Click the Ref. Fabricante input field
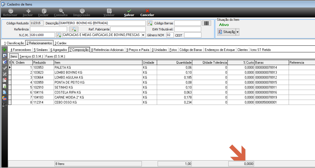 tap(128, 29)
